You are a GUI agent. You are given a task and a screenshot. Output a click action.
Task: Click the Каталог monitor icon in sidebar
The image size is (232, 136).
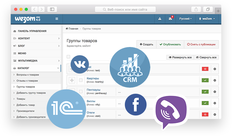point(14,68)
